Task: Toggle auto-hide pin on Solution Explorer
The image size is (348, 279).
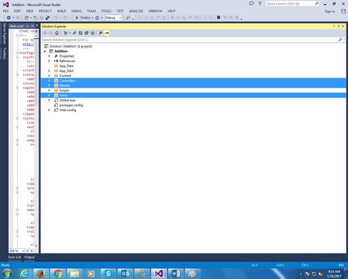Action: tap(339, 26)
